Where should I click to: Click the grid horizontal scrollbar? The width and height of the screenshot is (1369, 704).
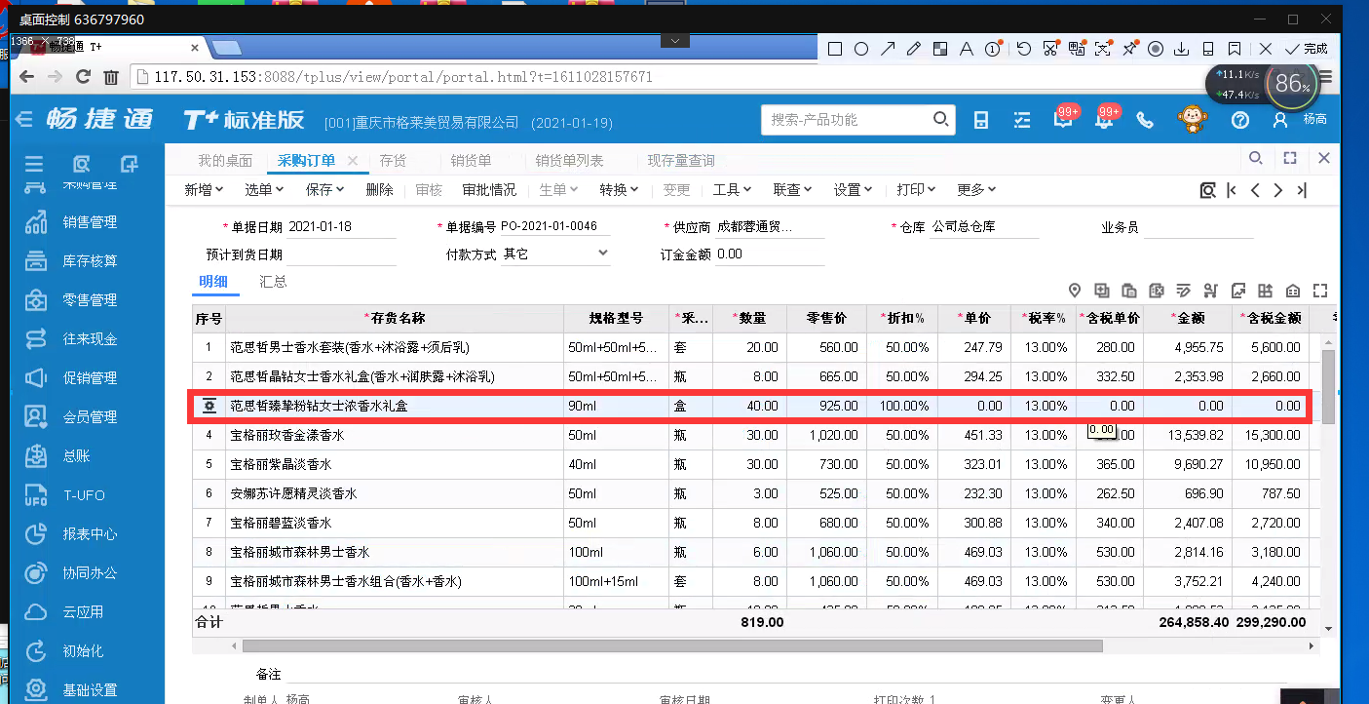672,645
